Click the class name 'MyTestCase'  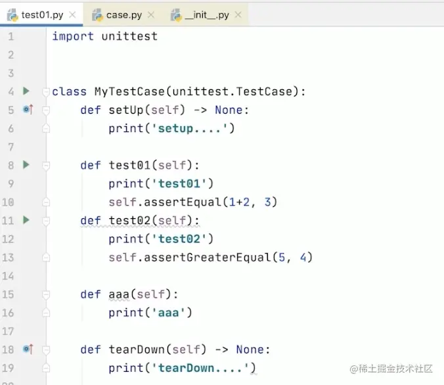129,91
